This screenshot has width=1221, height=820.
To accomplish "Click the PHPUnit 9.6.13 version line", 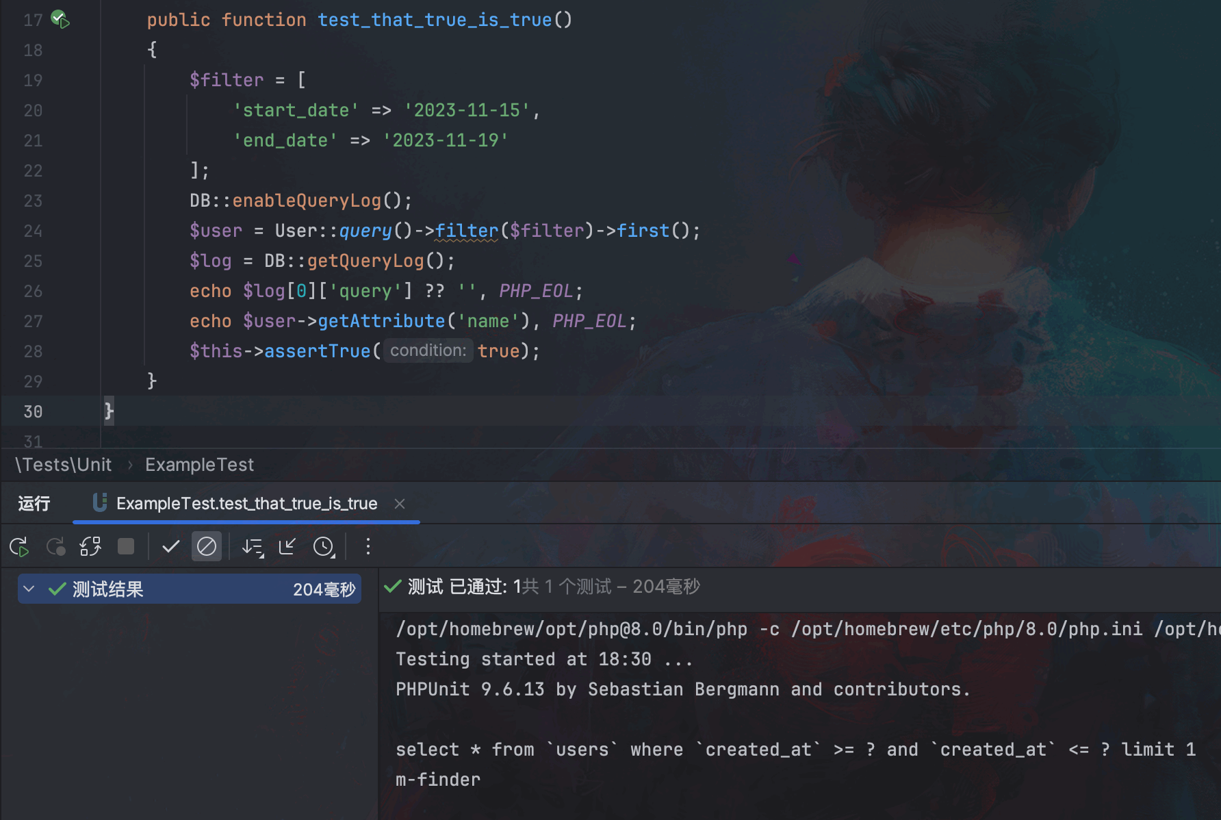I will (683, 689).
